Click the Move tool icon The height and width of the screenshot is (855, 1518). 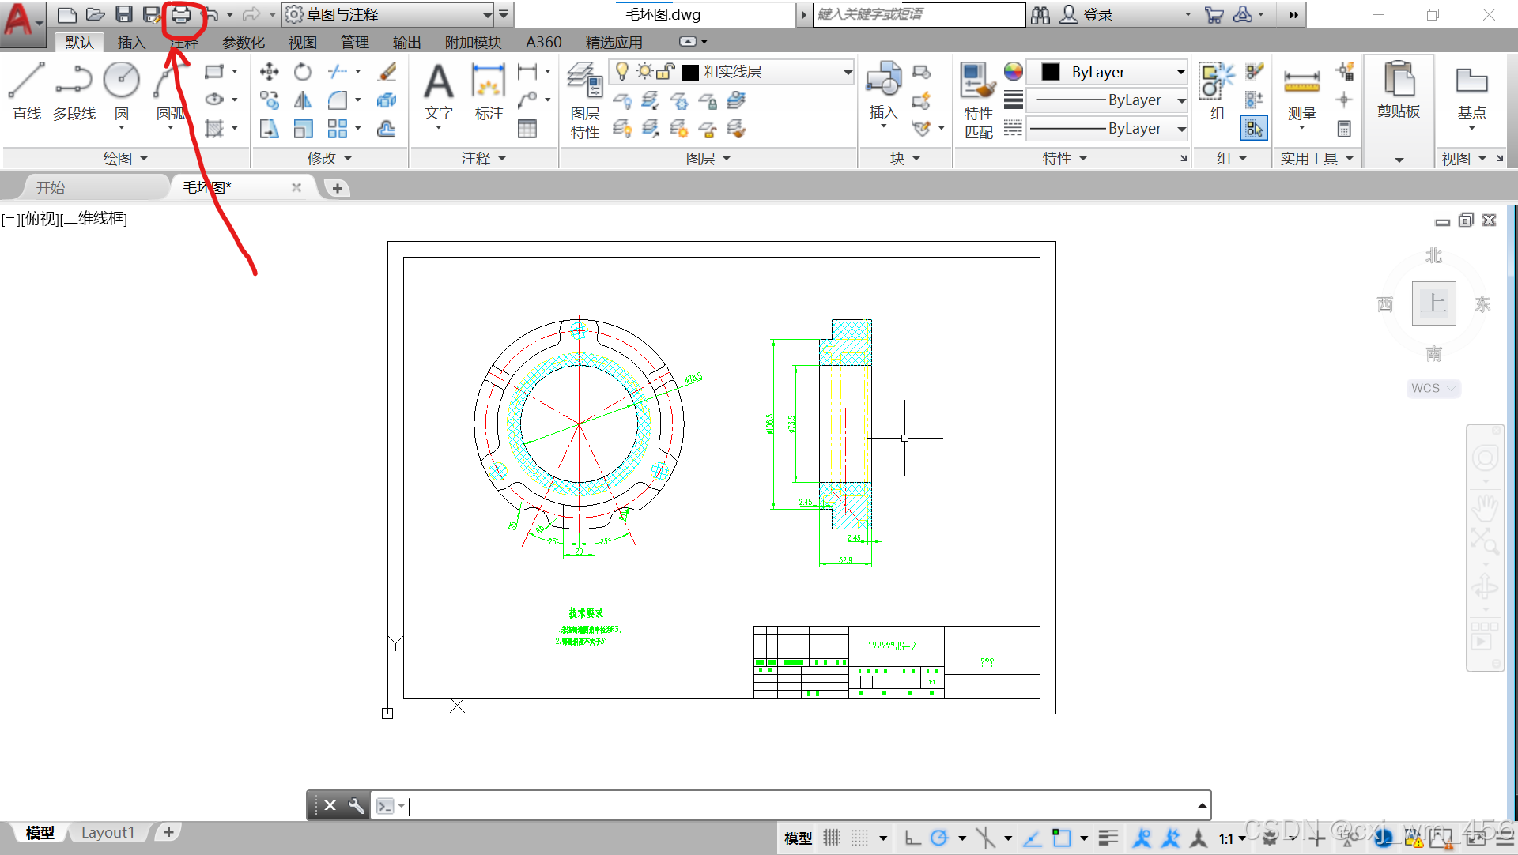(x=269, y=72)
